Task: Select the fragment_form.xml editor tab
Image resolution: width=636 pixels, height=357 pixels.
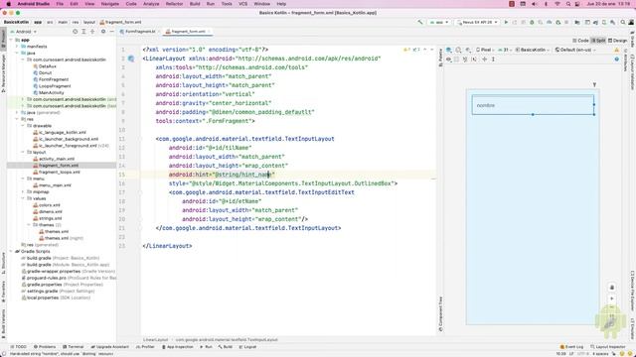Action: coord(189,32)
